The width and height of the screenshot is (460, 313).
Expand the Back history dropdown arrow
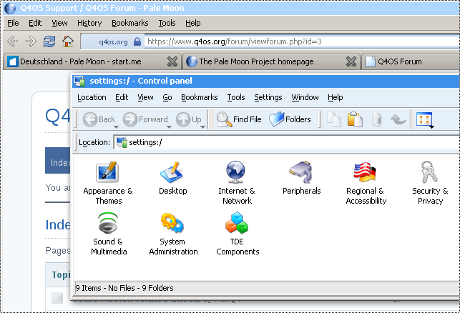(116, 127)
